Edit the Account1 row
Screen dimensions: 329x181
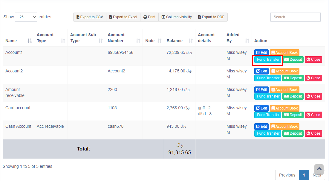click(x=261, y=53)
